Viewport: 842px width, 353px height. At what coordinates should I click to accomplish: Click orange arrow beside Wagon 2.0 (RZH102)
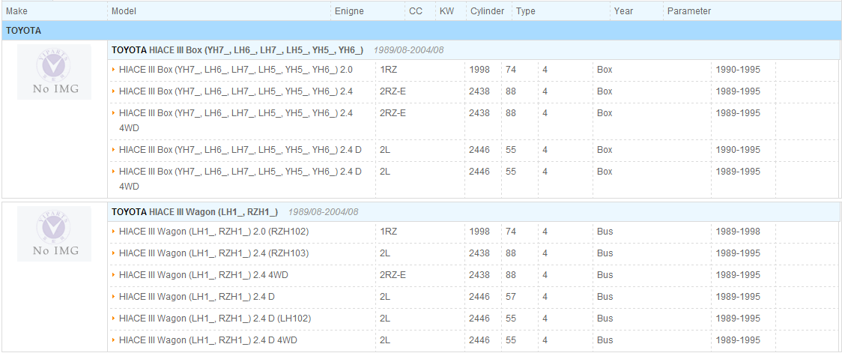click(x=114, y=231)
